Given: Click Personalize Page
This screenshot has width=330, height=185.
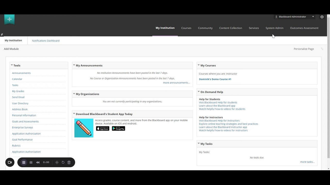Looking at the screenshot, I should (304, 49).
